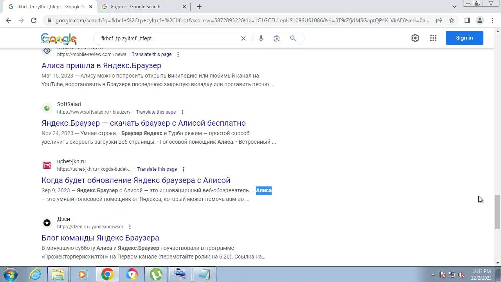Click into the Google search text field
The image size is (501, 282).
[x=168, y=38]
